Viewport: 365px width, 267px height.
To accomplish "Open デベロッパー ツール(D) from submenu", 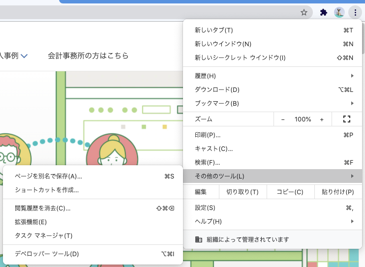I will [x=93, y=254].
